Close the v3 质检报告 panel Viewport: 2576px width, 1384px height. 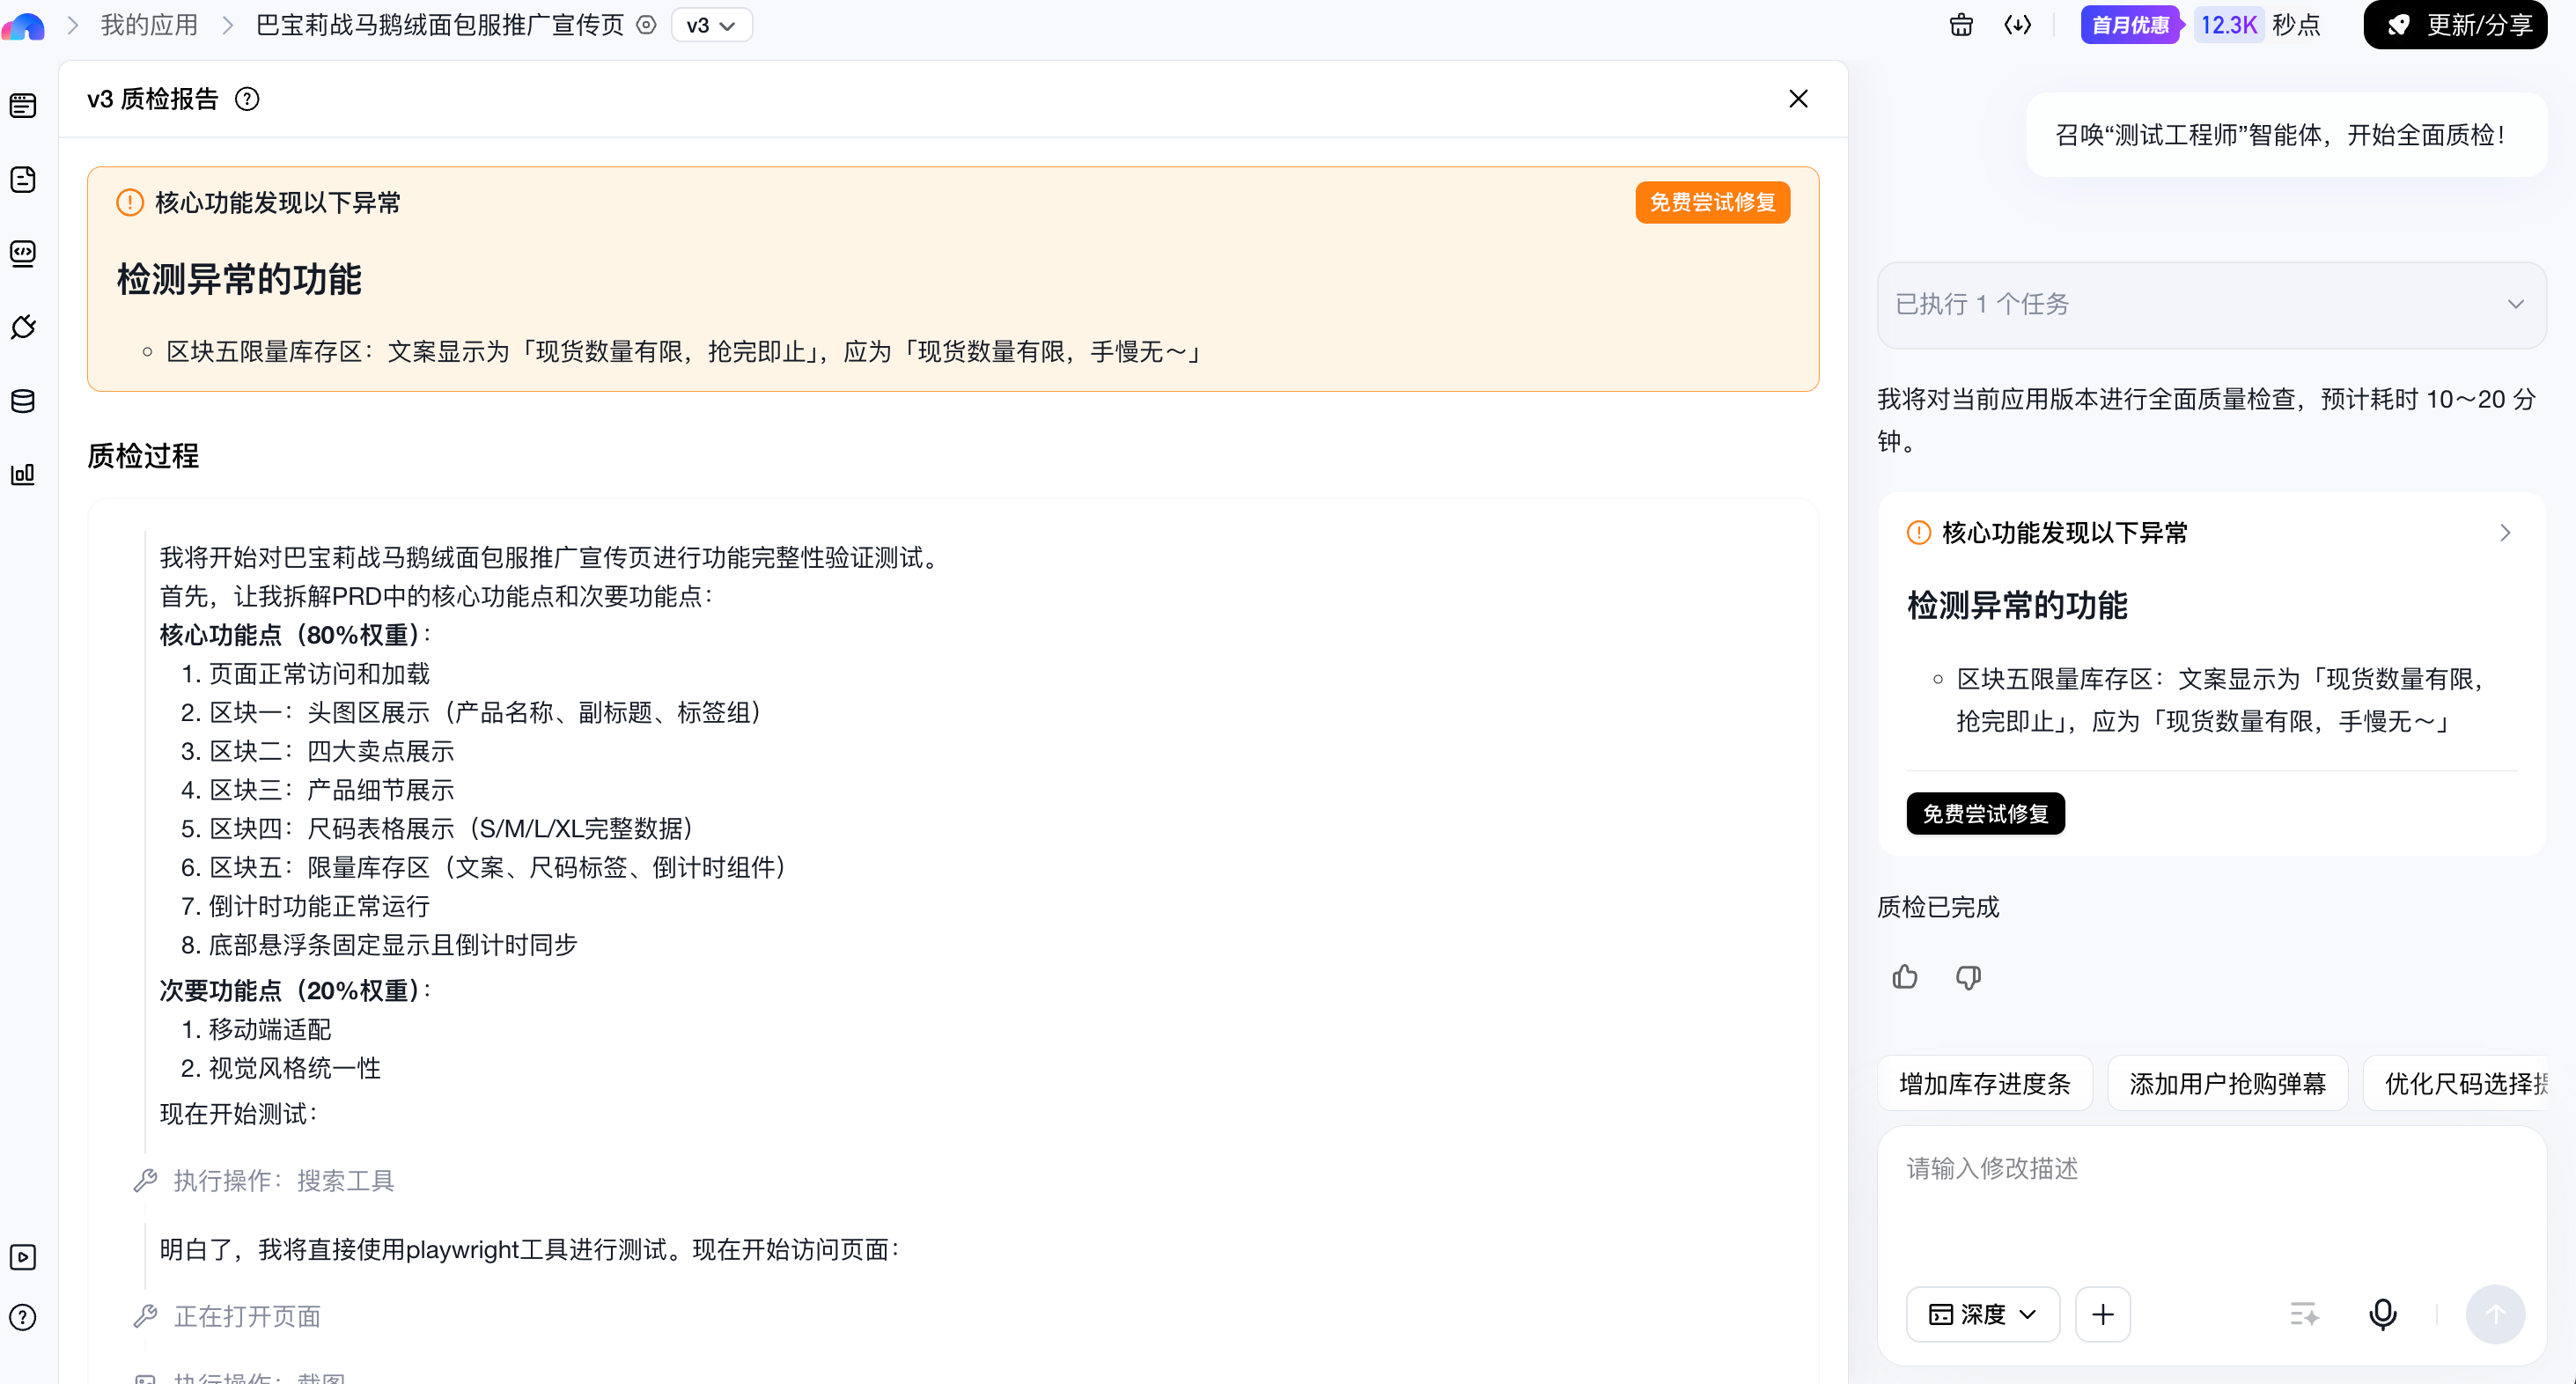tap(1798, 99)
